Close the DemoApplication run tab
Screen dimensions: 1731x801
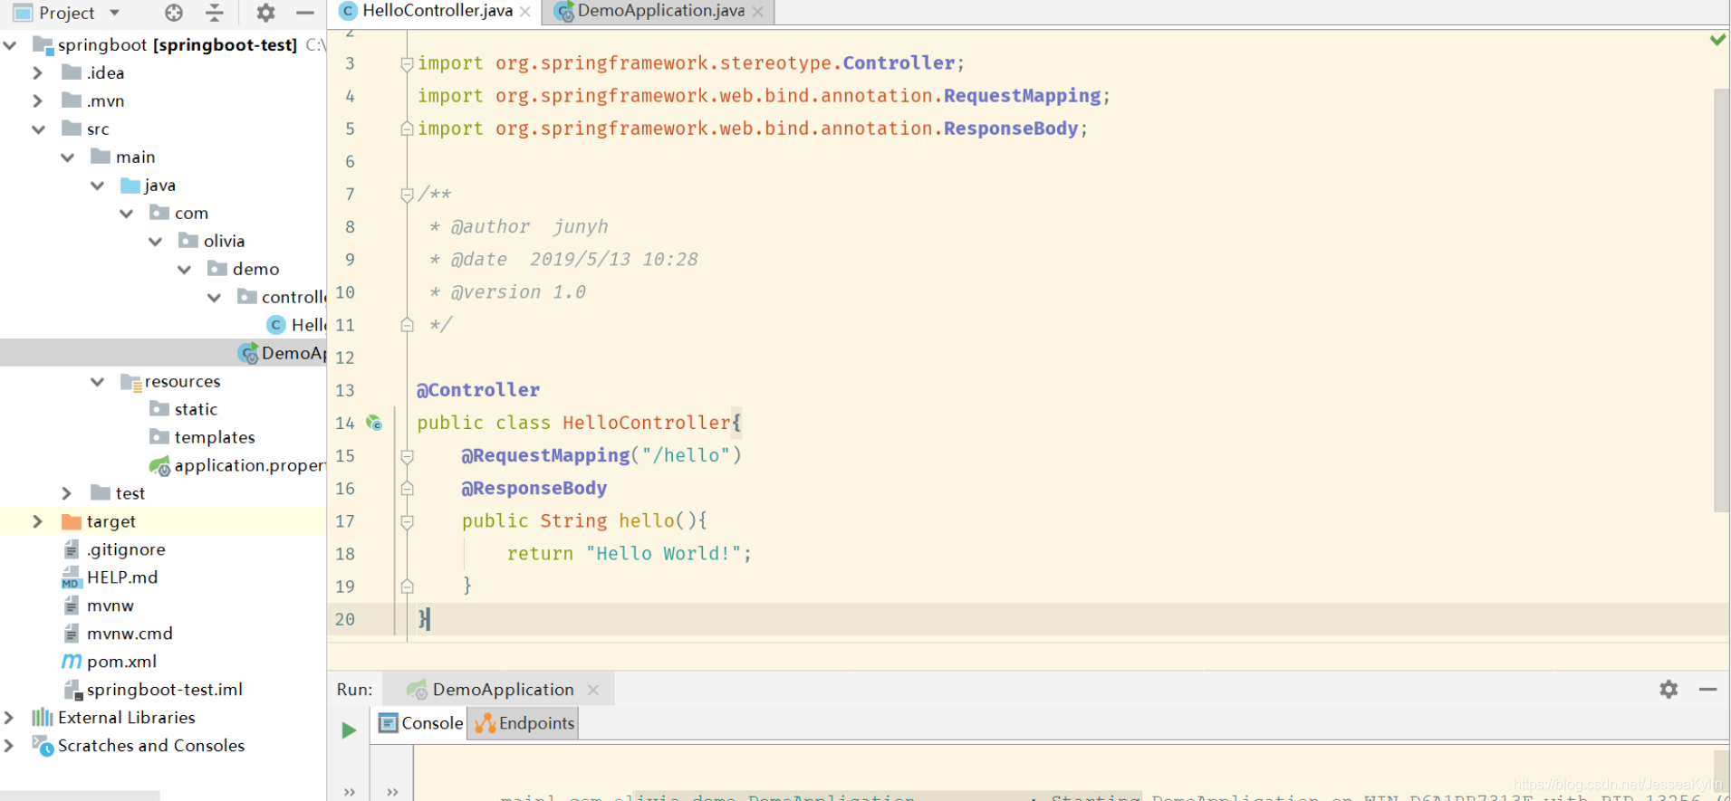pos(593,690)
